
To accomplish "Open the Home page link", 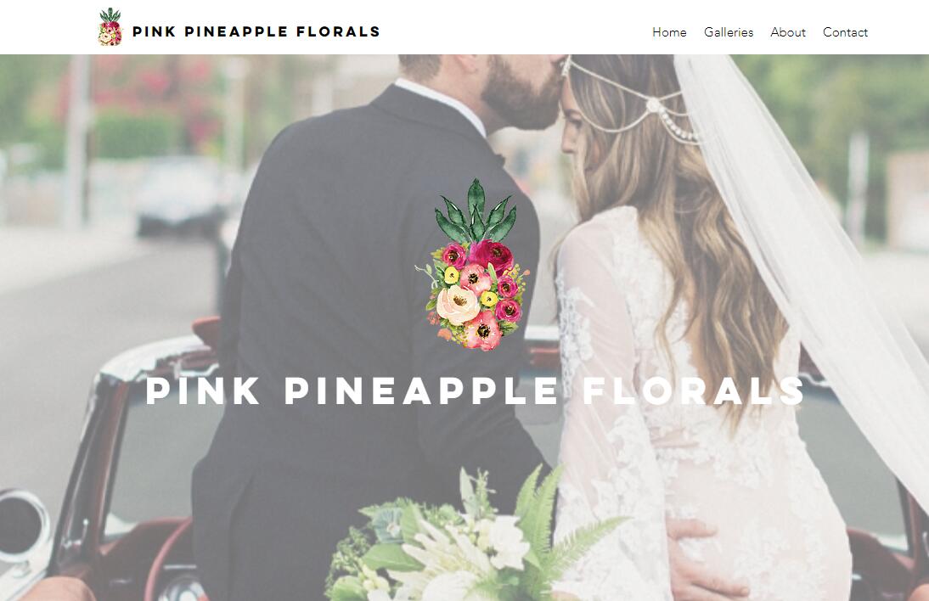I will pos(669,32).
